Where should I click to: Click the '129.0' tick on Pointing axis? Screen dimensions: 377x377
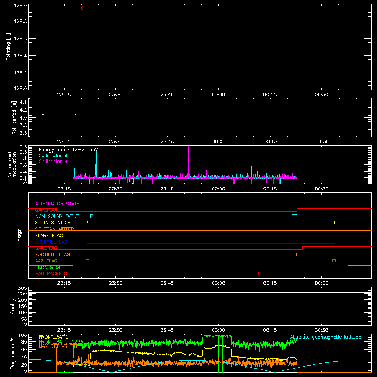[x=20, y=5]
